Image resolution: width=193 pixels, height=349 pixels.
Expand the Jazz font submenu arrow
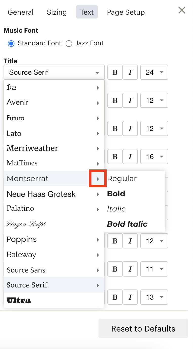point(98,88)
